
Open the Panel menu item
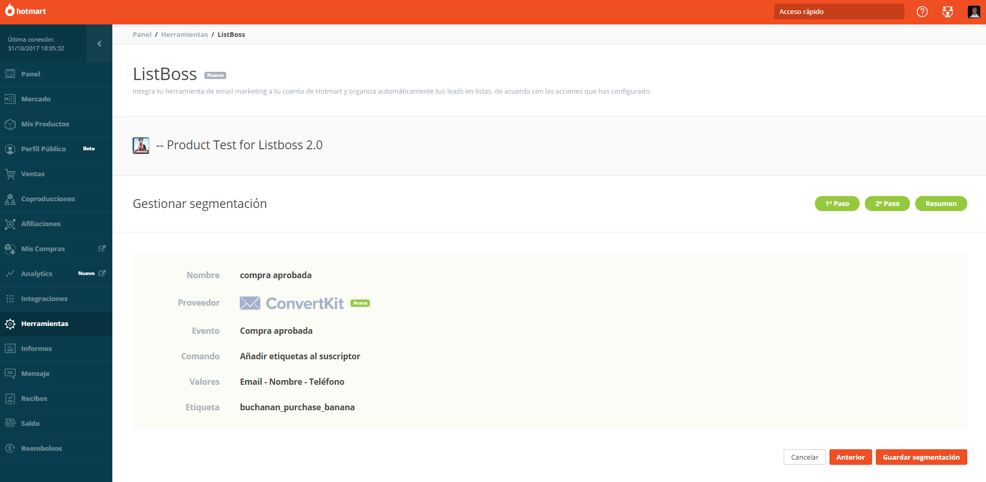pos(56,74)
